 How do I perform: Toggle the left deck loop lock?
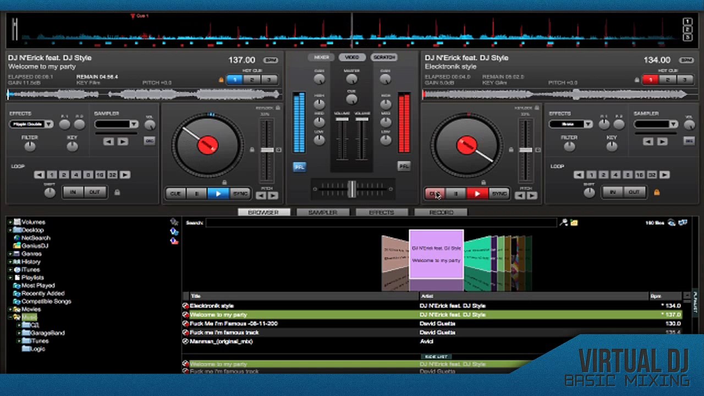pos(117,192)
